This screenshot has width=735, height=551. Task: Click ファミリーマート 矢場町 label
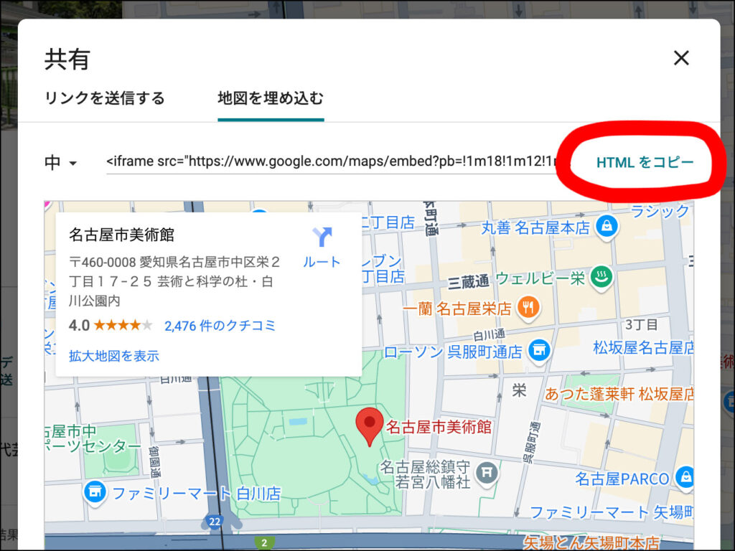pyautogui.click(x=612, y=512)
